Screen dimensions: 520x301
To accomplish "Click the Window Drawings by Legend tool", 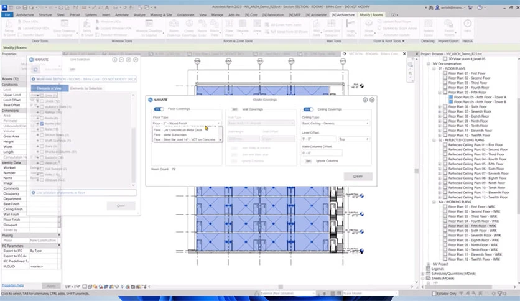I will coord(149,27).
